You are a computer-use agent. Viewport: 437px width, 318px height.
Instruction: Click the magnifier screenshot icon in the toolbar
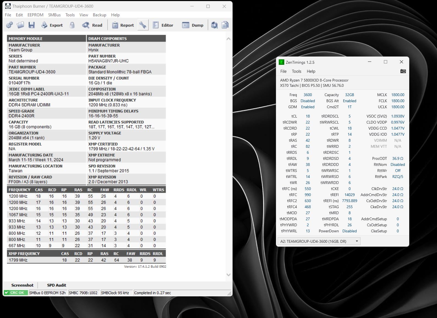(x=214, y=25)
